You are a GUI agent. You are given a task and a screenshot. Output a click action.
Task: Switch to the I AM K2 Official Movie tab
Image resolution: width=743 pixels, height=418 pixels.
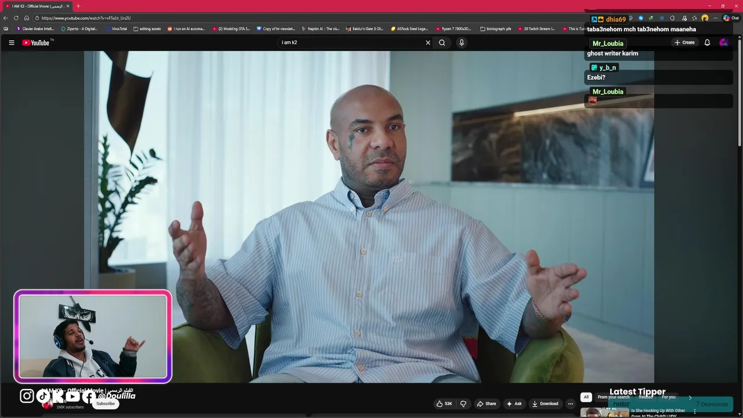pyautogui.click(x=37, y=6)
